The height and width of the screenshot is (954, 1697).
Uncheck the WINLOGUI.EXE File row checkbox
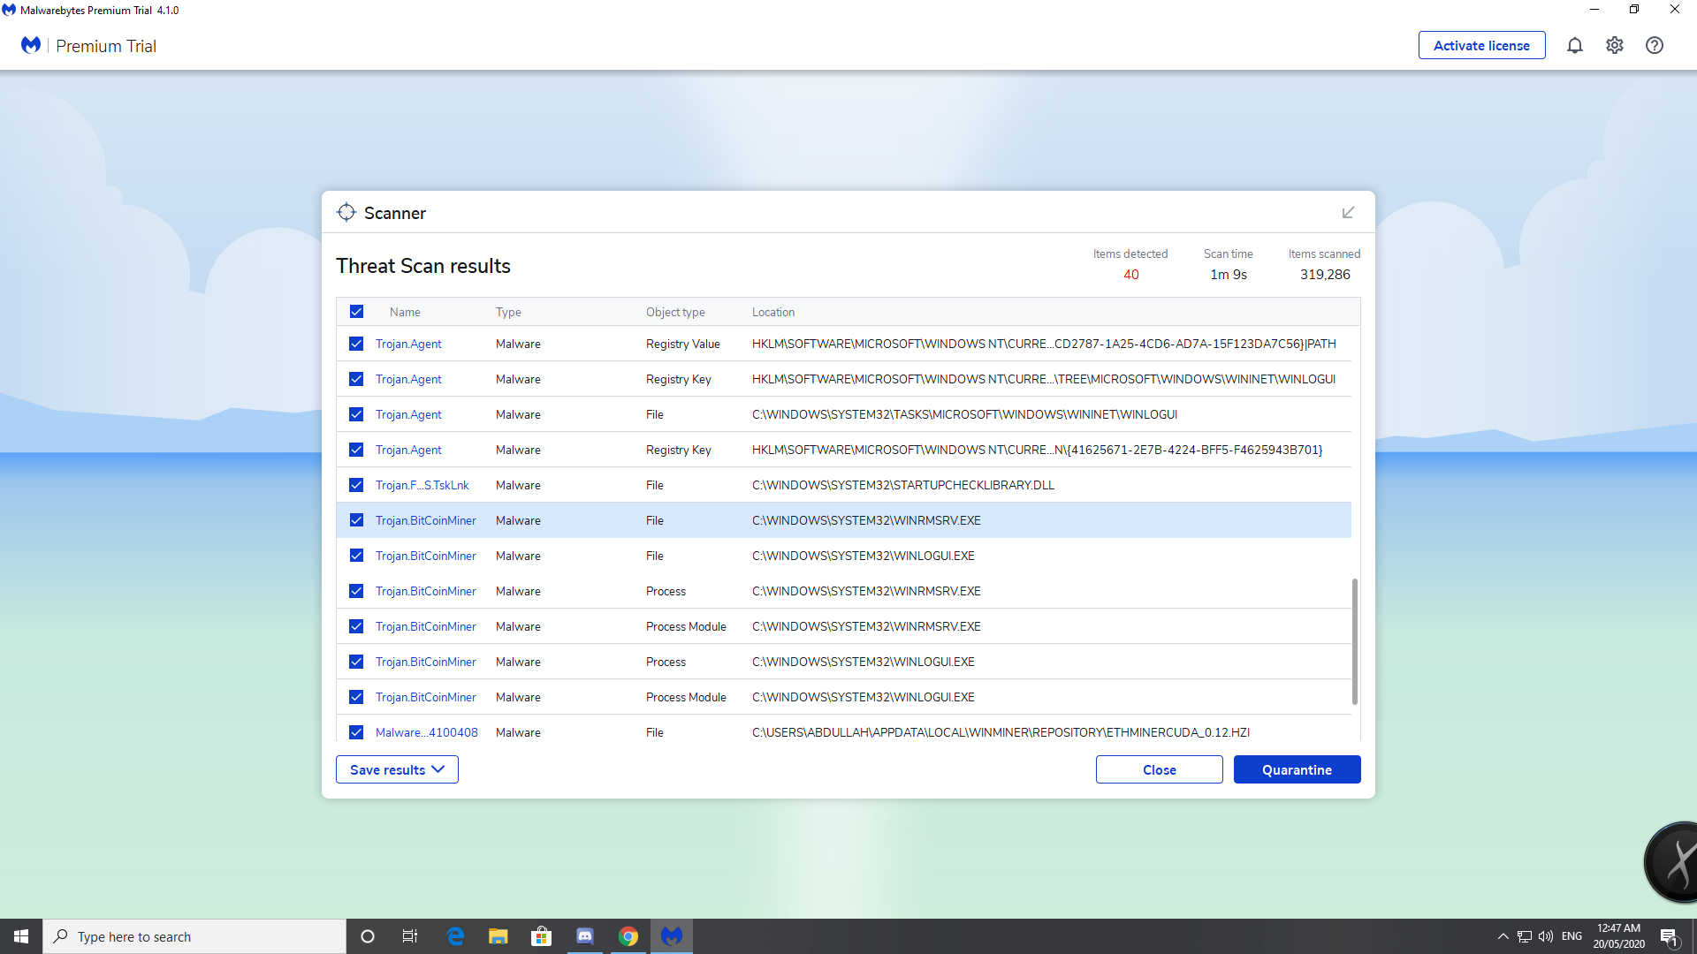(356, 556)
